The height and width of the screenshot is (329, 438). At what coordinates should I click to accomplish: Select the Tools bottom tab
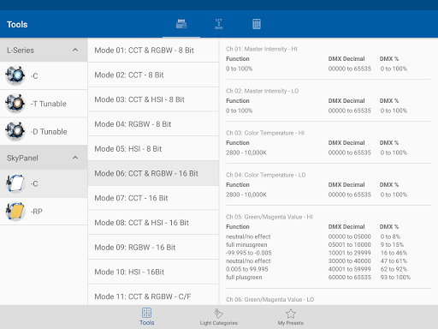(x=146, y=317)
